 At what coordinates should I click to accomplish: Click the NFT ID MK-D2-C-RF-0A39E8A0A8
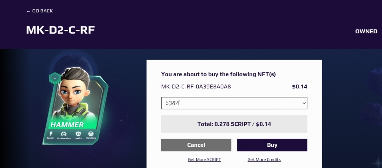tap(196, 86)
